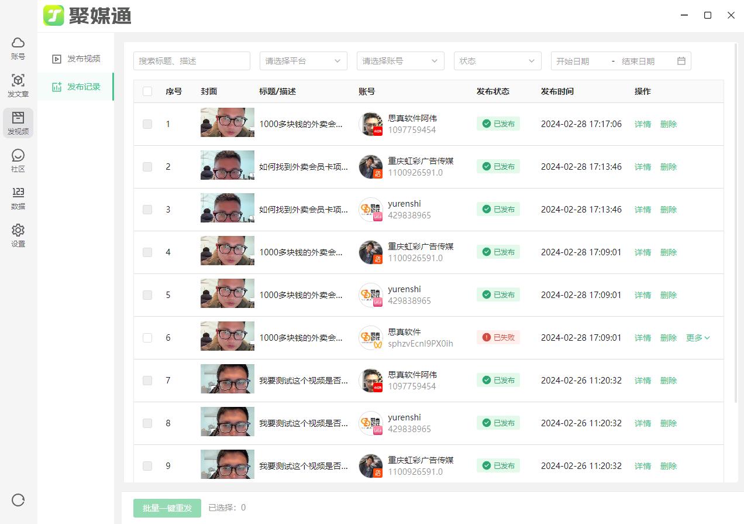Open the 请选择账号 dropdown
The height and width of the screenshot is (524, 744).
[x=400, y=60]
